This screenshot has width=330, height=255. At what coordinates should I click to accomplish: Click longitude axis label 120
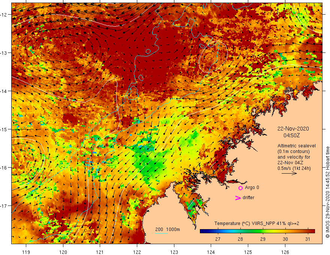click(63, 252)
